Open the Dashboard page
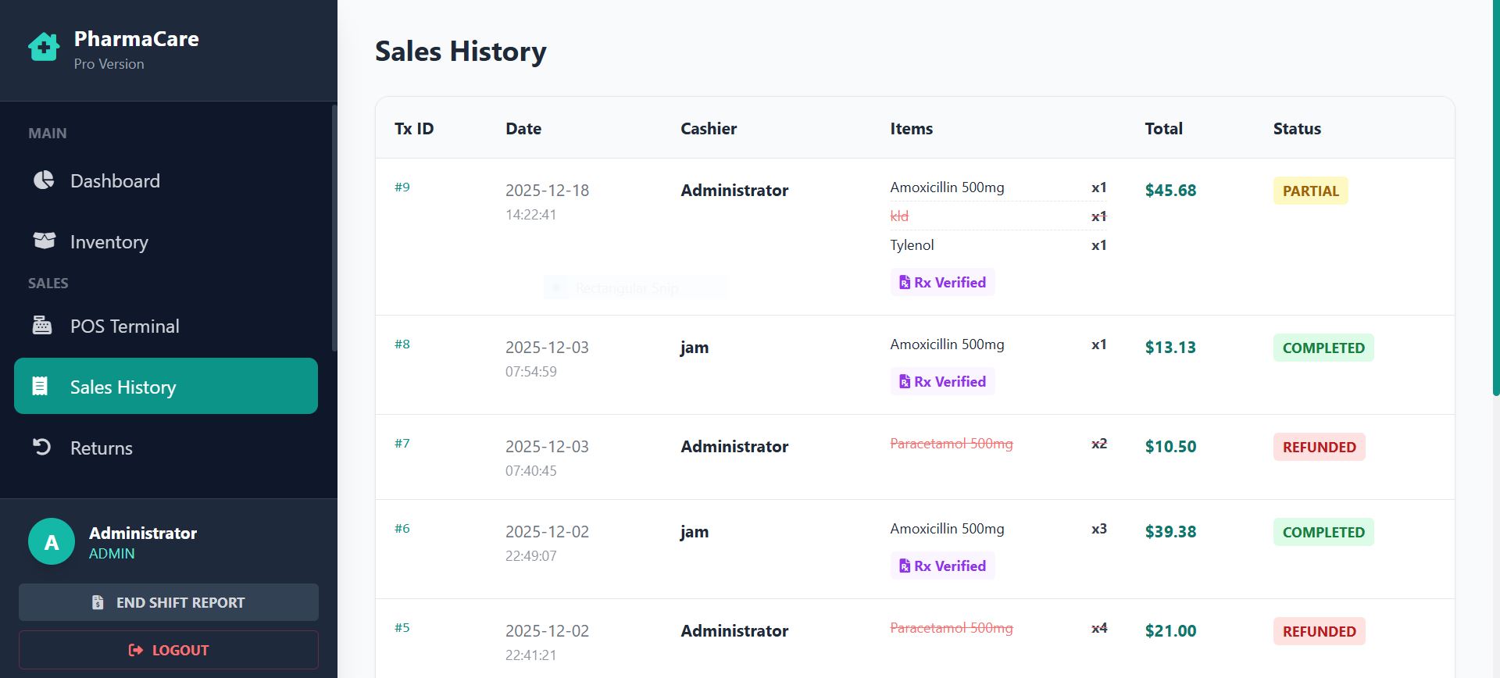 tap(166, 180)
